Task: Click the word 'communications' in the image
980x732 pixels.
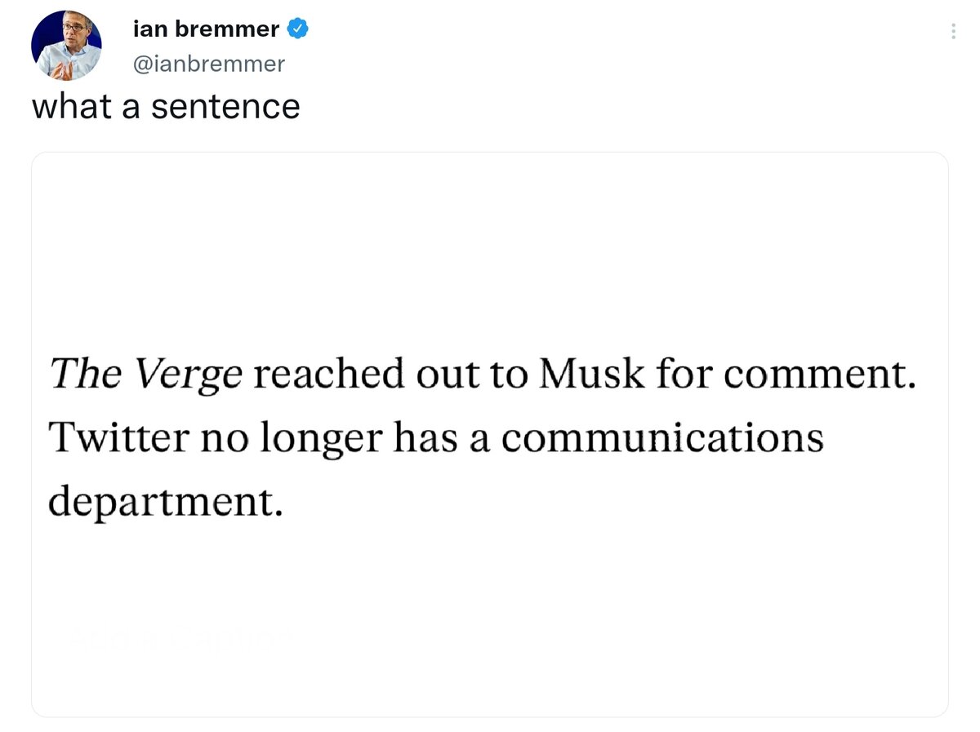Action: [662, 438]
